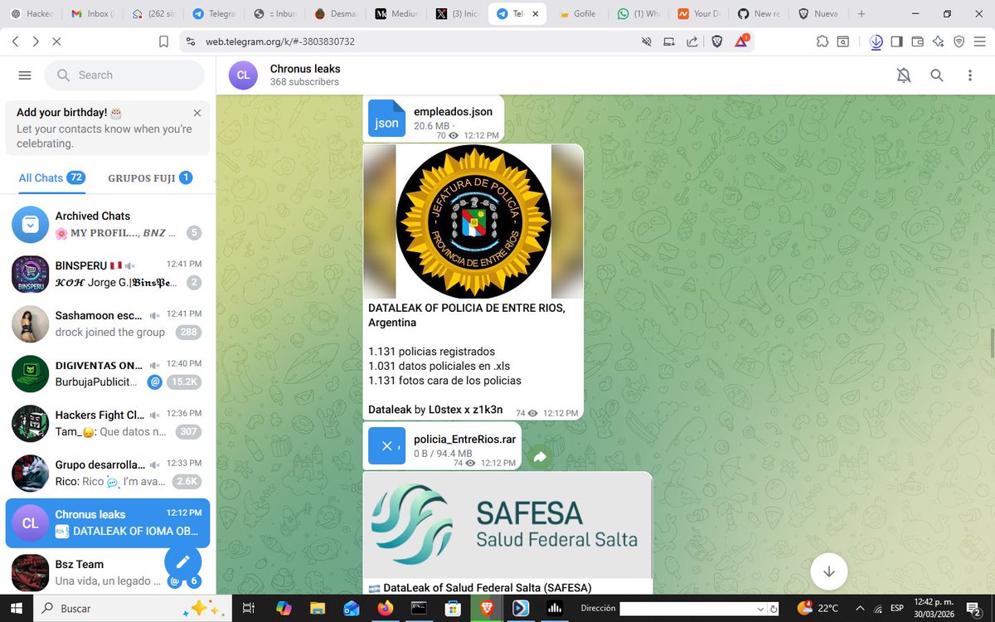
Task: Open the Telegram hamburger menu
Action: coord(25,75)
